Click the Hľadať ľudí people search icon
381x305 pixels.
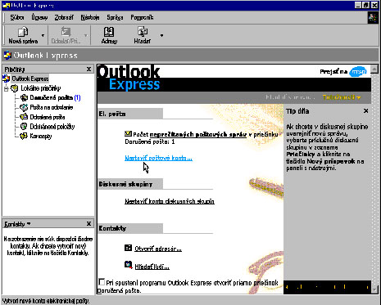[x=128, y=265]
